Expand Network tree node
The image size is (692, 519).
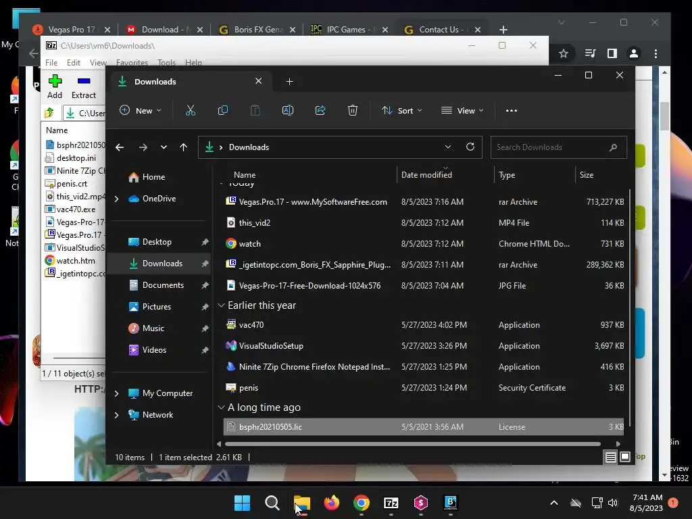click(116, 415)
